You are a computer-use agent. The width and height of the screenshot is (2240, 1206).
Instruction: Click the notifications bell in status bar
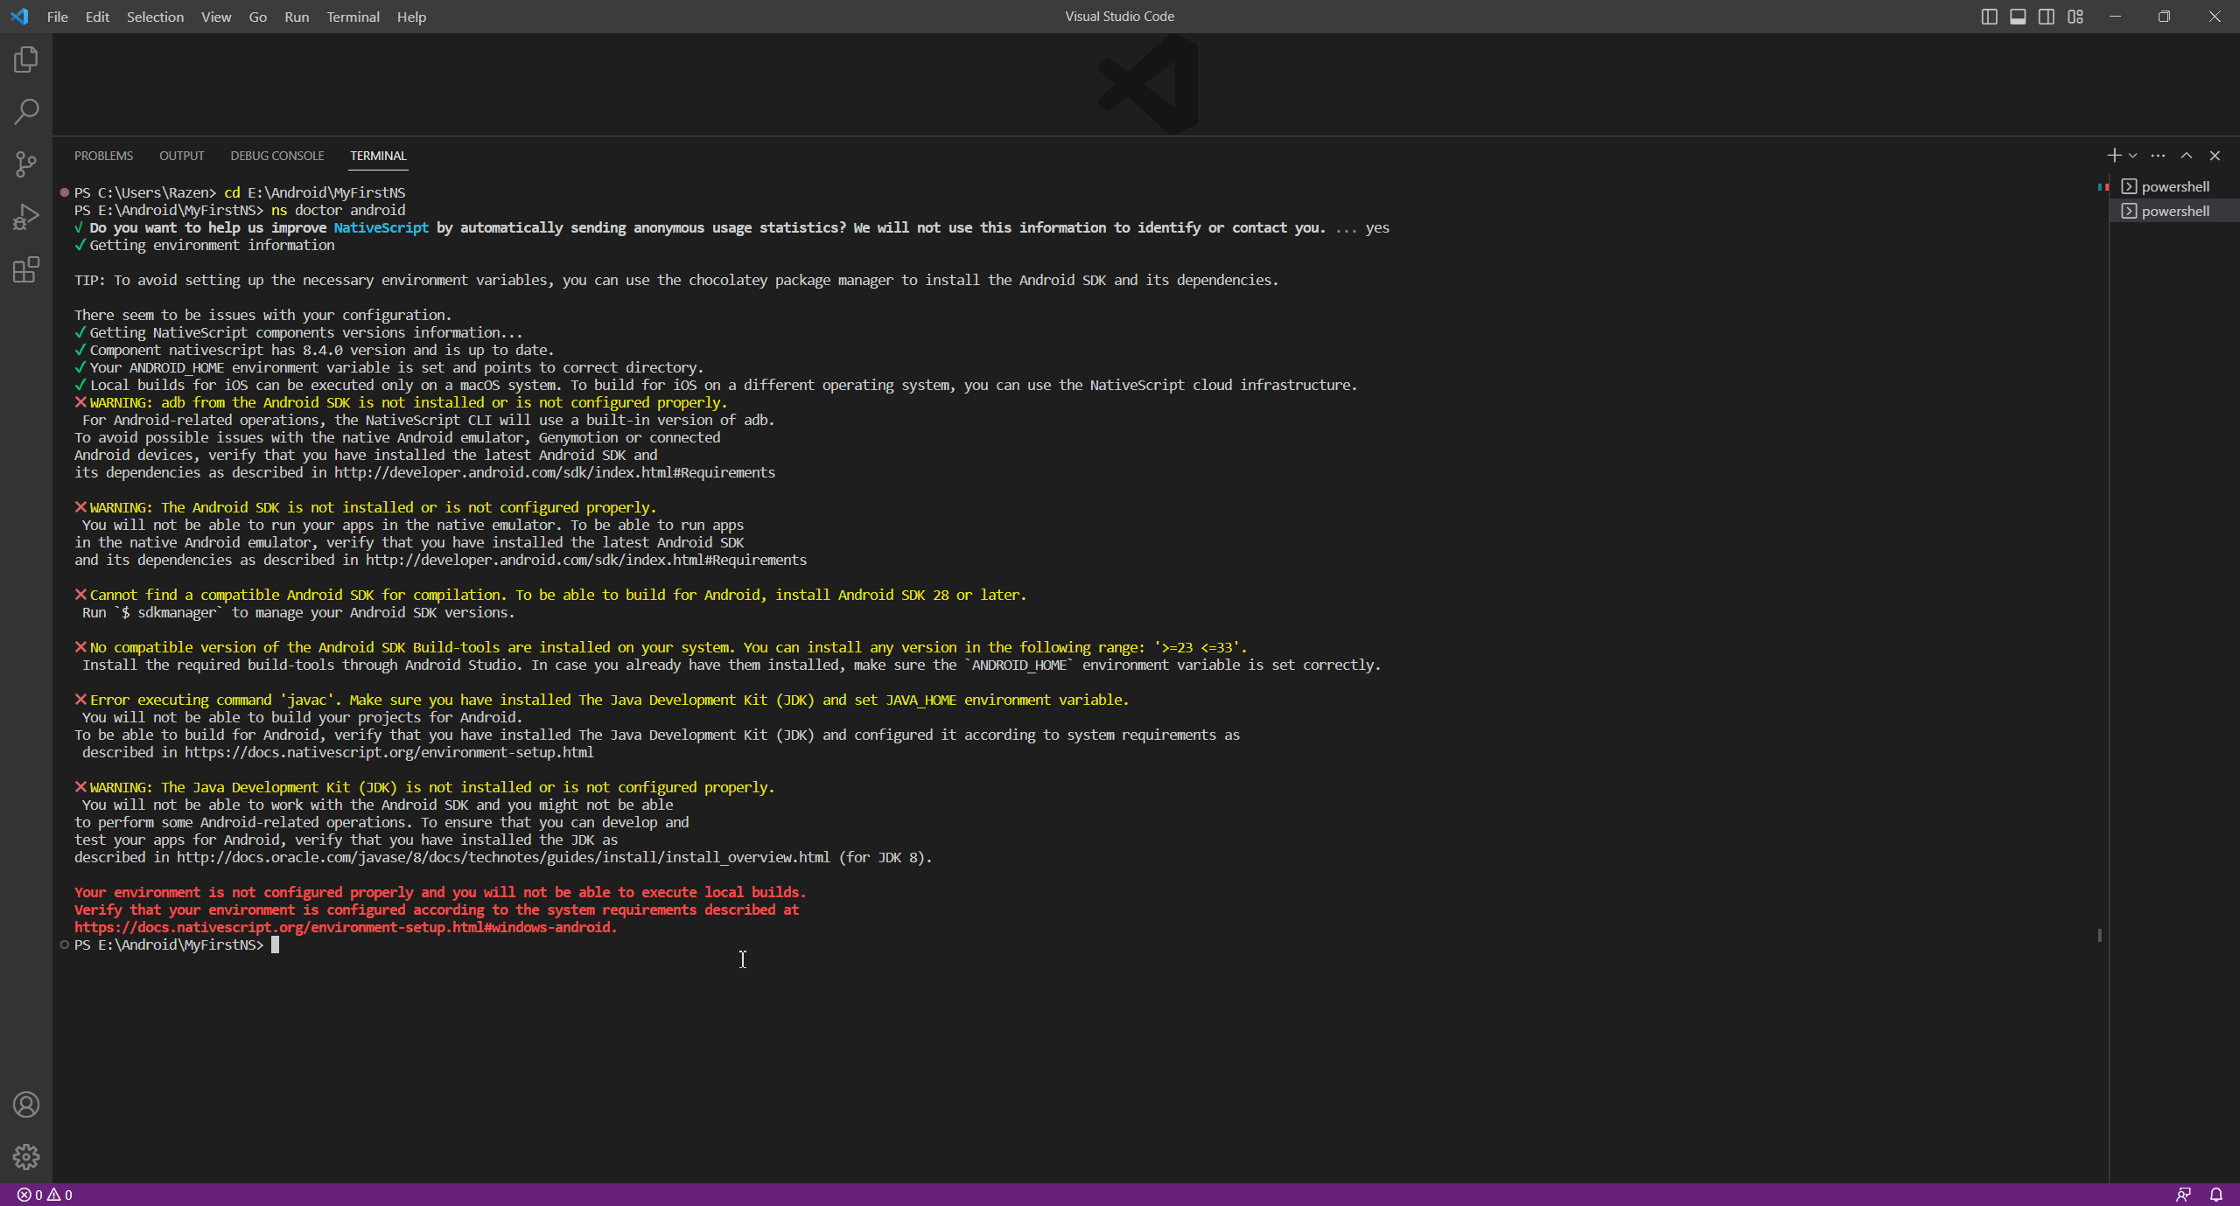coord(2216,1195)
